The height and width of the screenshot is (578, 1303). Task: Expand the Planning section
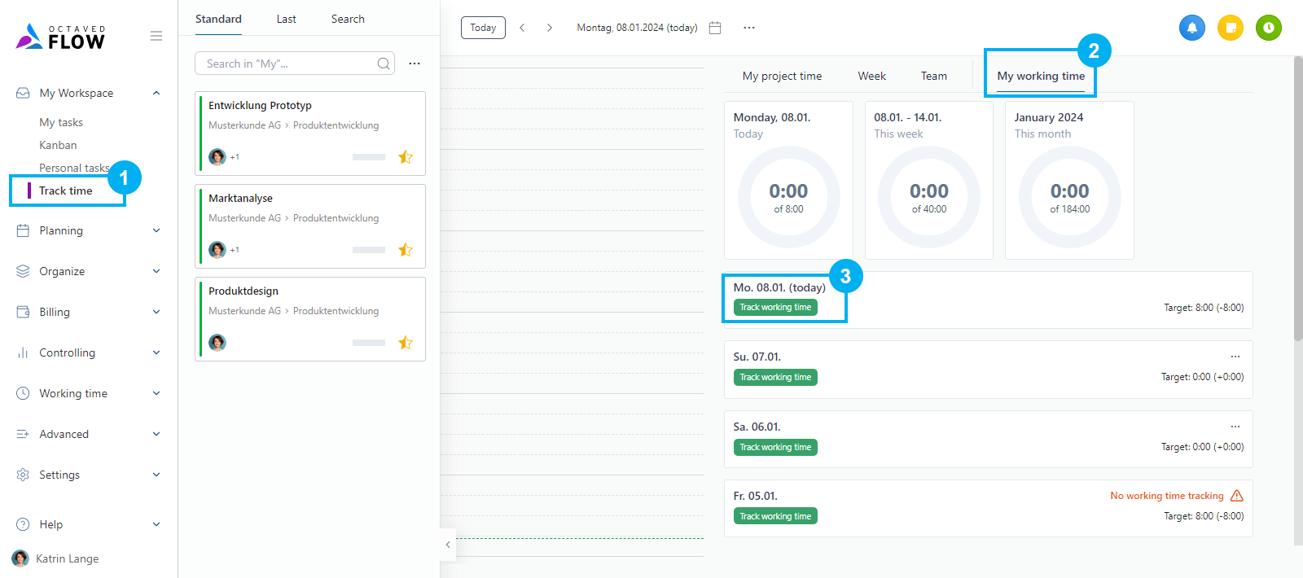(x=156, y=230)
